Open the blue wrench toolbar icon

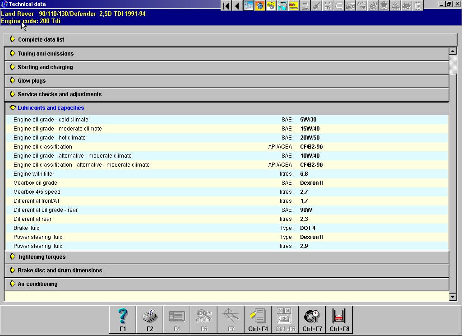(x=249, y=5)
